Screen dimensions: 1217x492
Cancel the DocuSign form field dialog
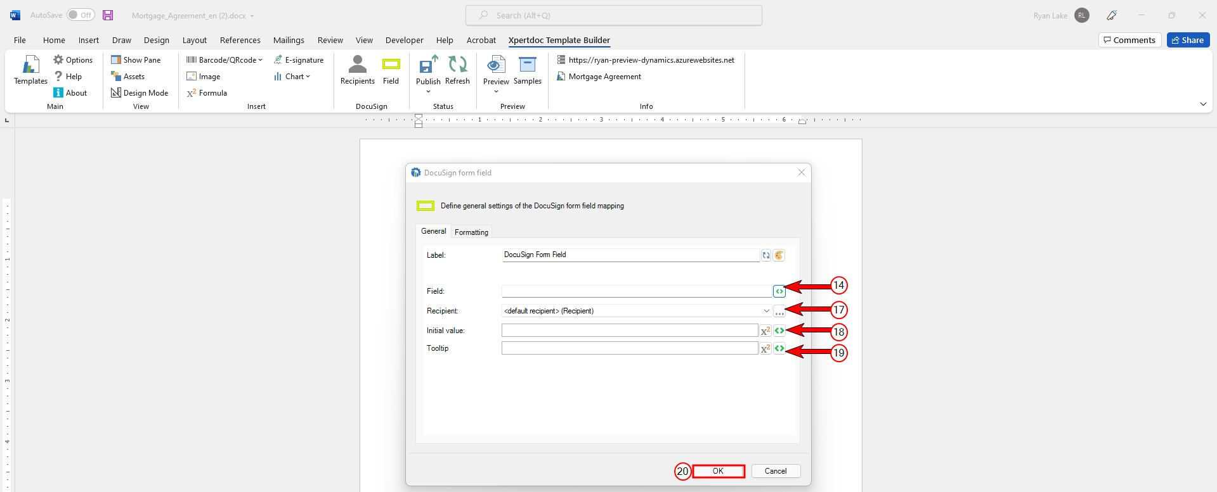coord(776,471)
